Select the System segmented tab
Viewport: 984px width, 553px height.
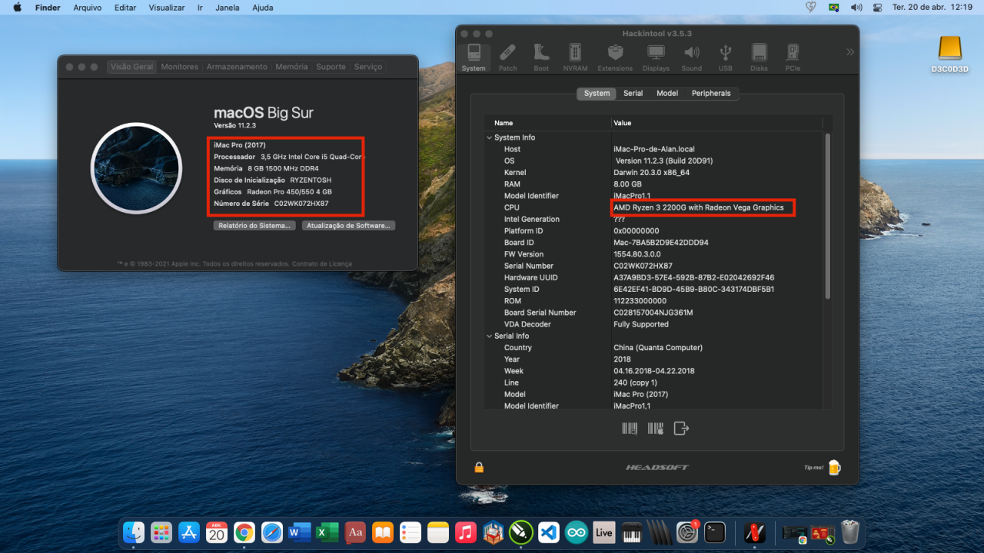point(597,93)
